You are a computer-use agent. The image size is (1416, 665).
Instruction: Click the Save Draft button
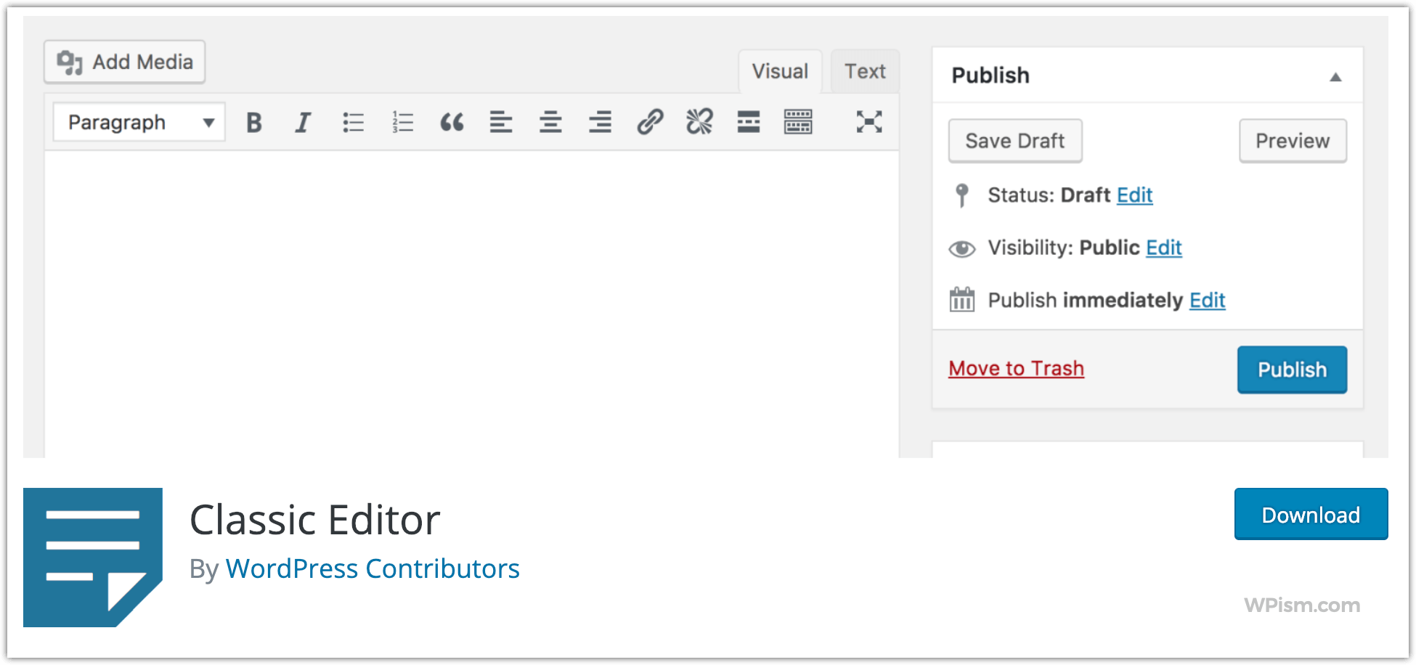click(1014, 141)
